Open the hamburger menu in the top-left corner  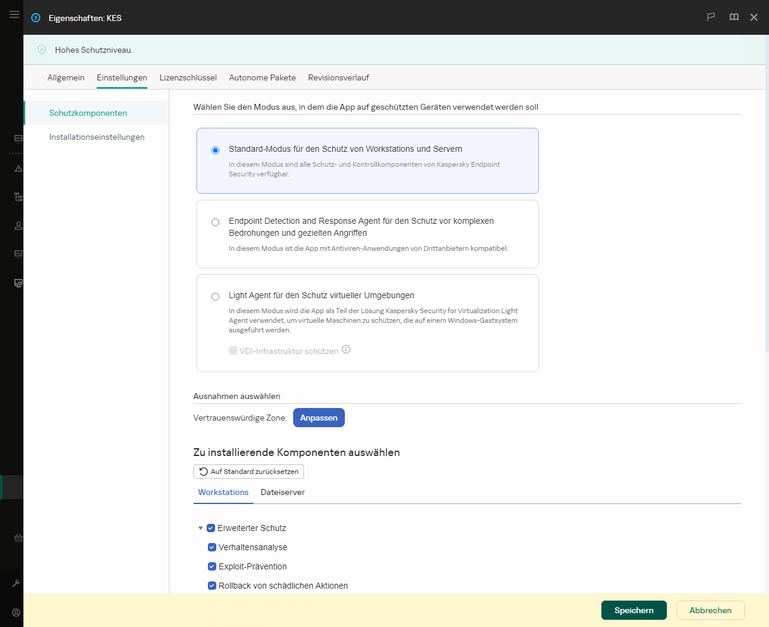14,14
